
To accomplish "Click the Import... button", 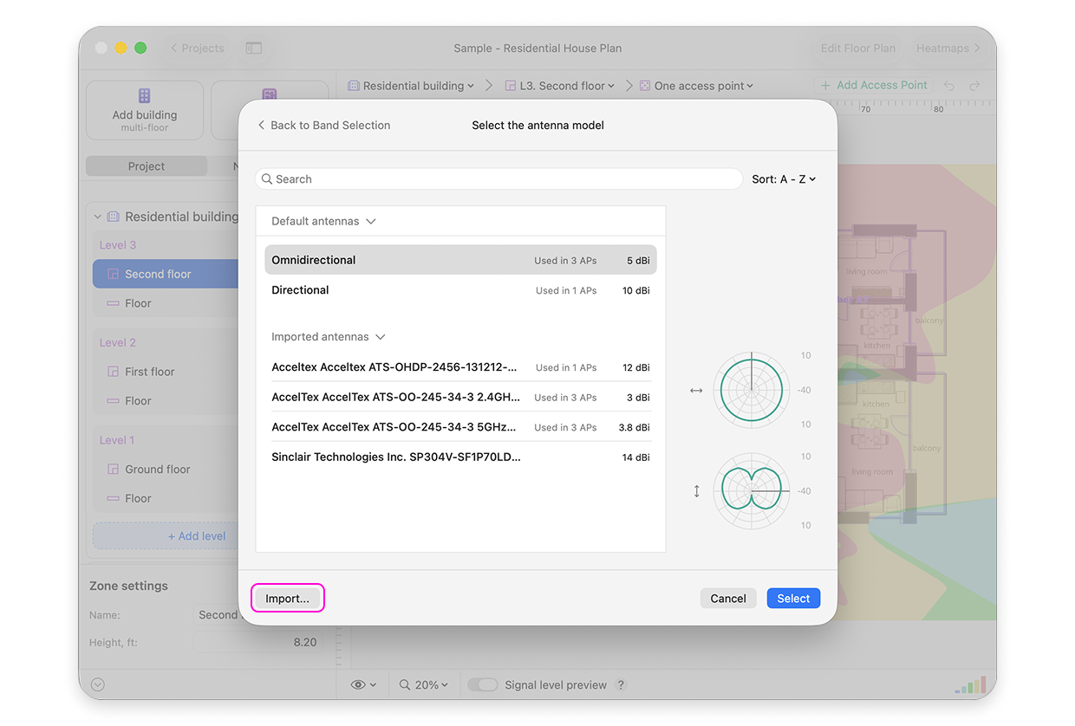I will coord(287,599).
